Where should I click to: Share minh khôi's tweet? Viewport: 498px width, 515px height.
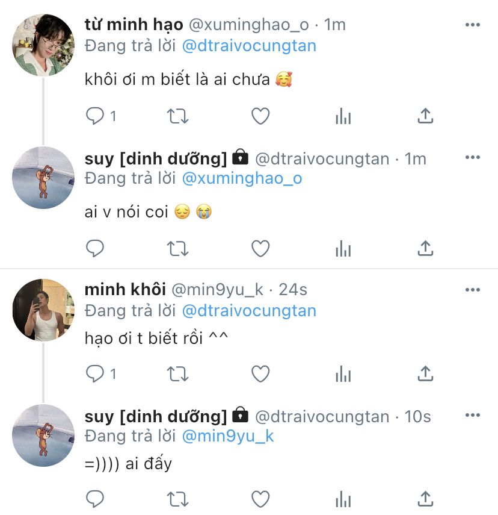click(425, 373)
